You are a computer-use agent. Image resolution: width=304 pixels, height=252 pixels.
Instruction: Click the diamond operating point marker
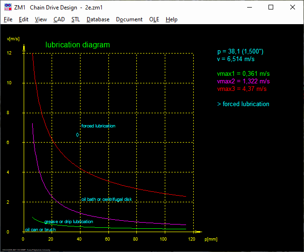pyautogui.click(x=78, y=135)
